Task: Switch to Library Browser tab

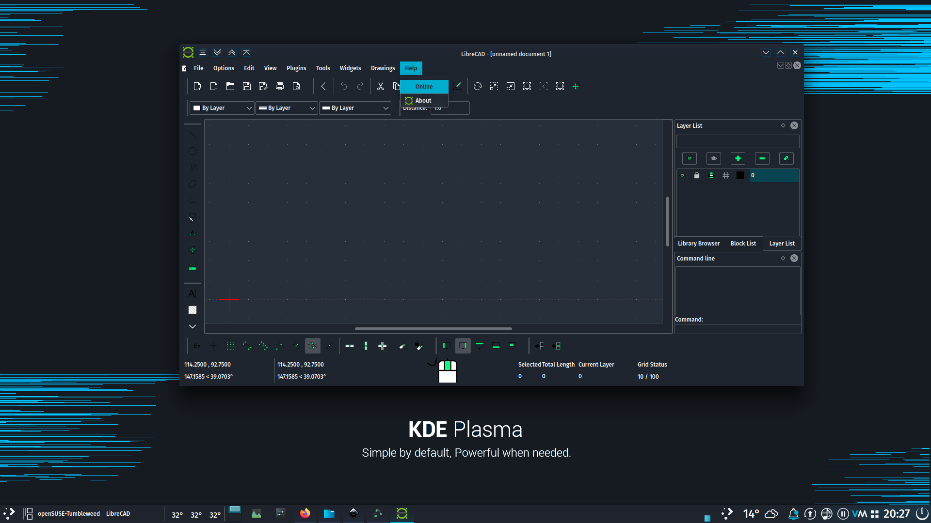Action: [x=699, y=244]
